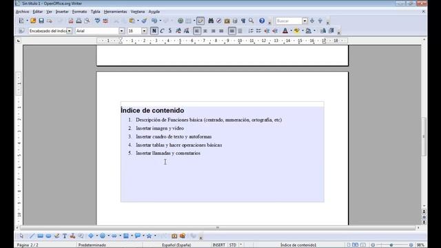Viewport: 441px width, 248px height.
Task: Select the Line drawing tool
Action: click(32, 236)
